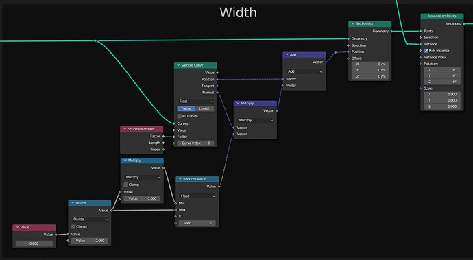The image size is (473, 260).
Task: Open the Add operation dropdown
Action: pyautogui.click(x=304, y=71)
